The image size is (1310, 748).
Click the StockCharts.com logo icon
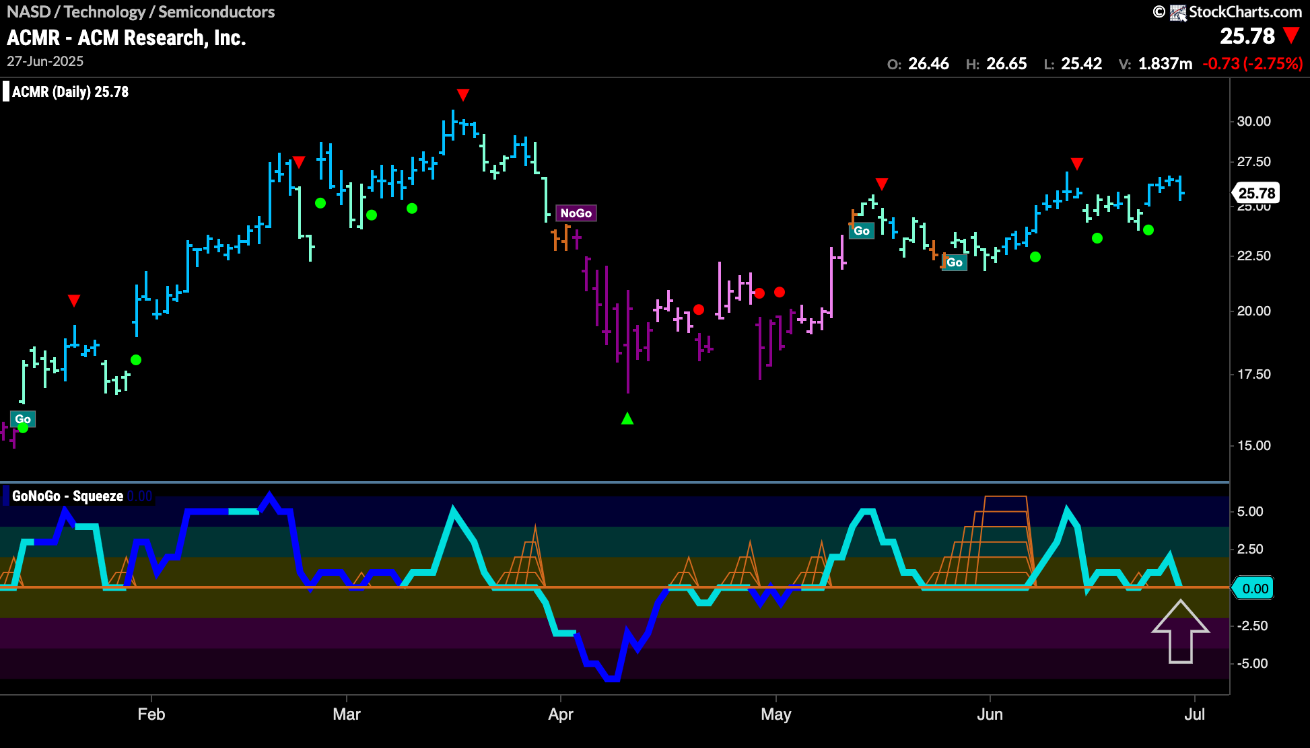[x=1178, y=12]
